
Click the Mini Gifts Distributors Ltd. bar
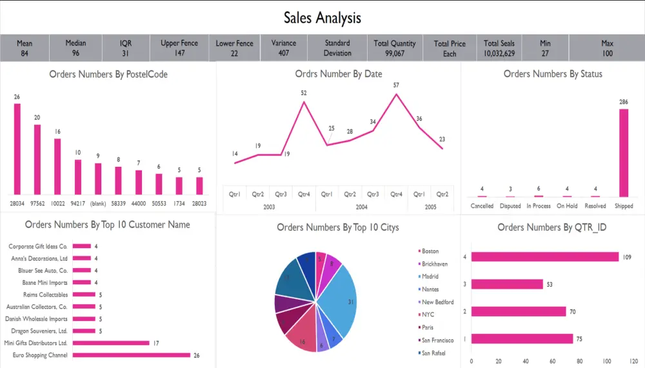tap(111, 343)
